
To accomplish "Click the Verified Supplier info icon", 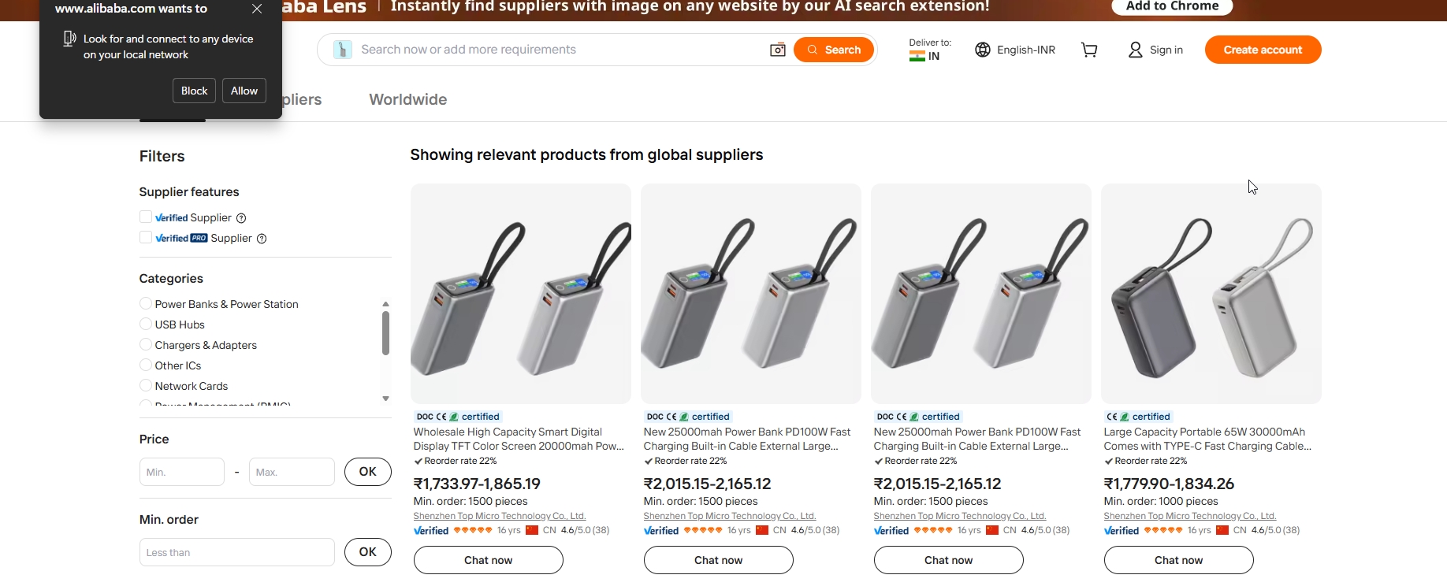I will pyautogui.click(x=242, y=218).
